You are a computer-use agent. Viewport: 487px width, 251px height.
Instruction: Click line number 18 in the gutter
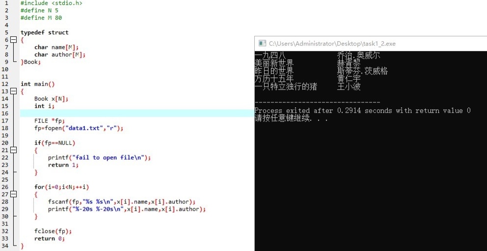(5, 128)
